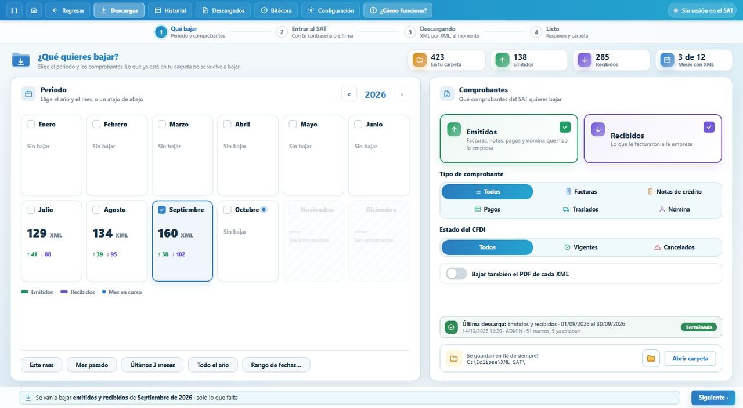Click the home icon in the toolbar
This screenshot has width=743, height=408.
click(34, 10)
